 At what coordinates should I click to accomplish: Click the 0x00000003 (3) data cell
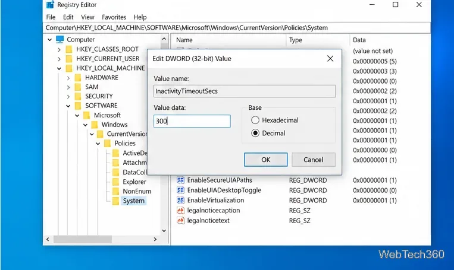pos(375,71)
